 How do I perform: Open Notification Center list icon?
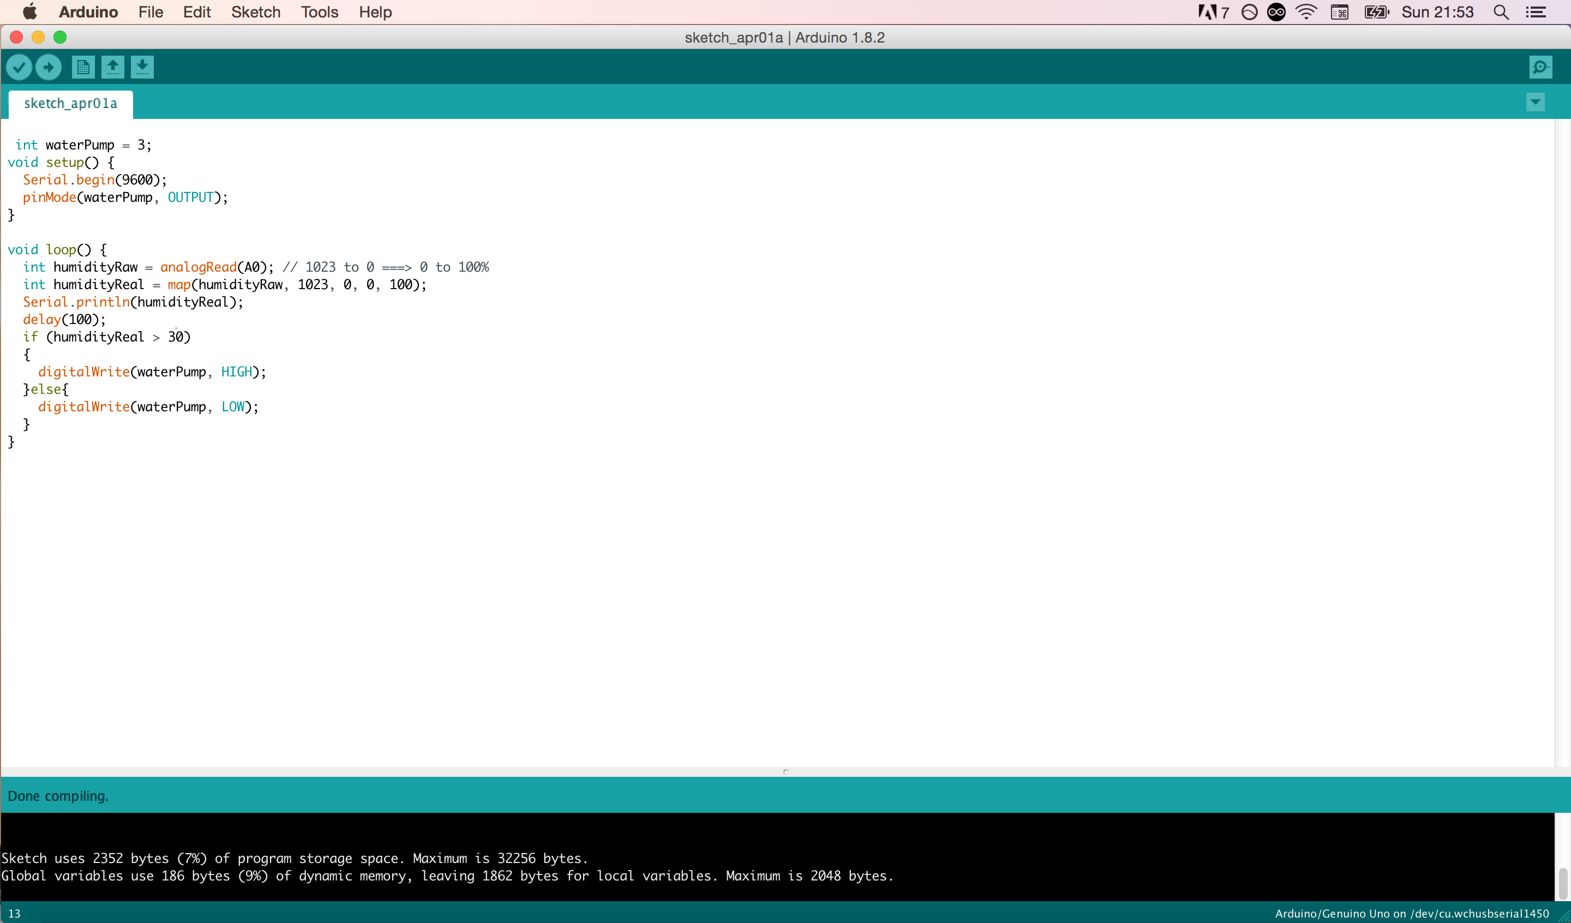pos(1536,12)
